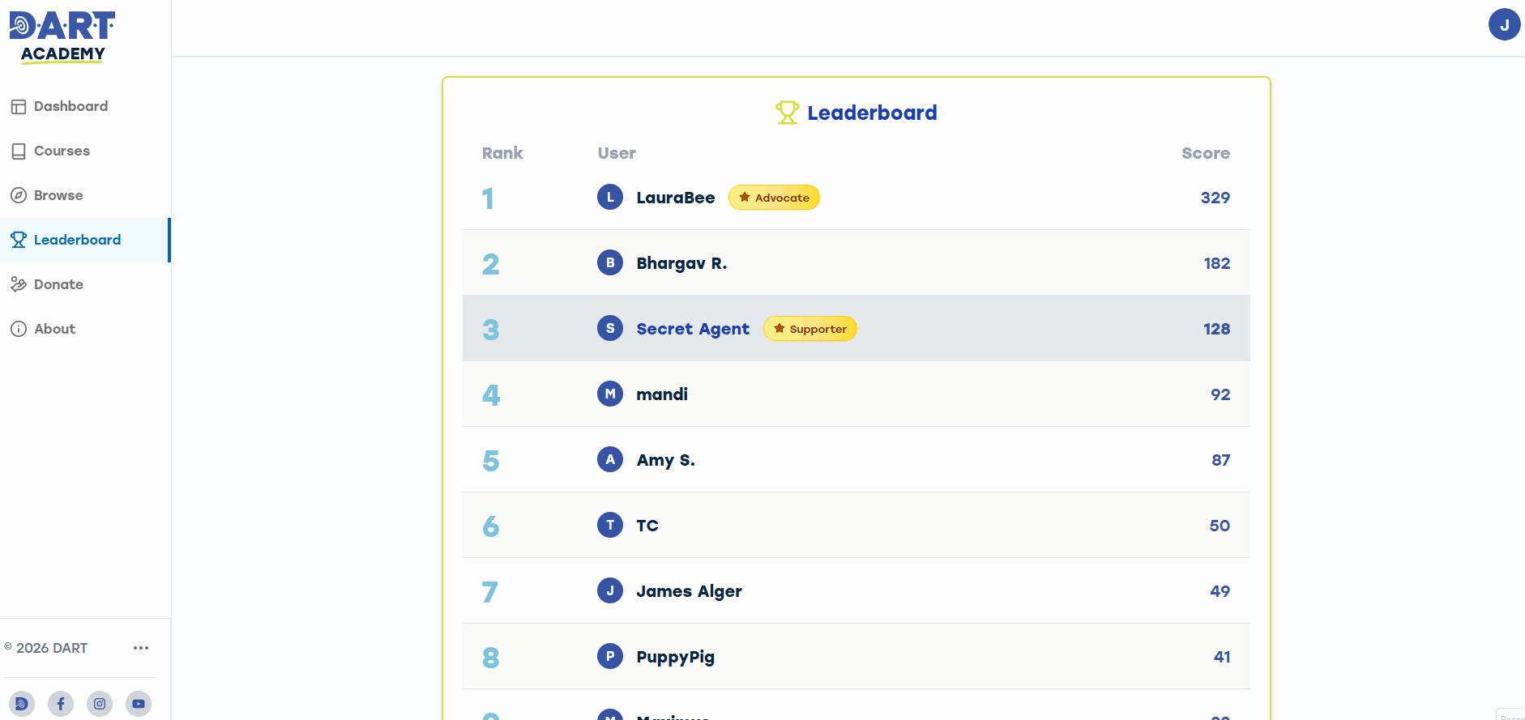The image size is (1525, 720).
Task: Select the Advocate badge next to LauraBee
Action: coord(774,197)
